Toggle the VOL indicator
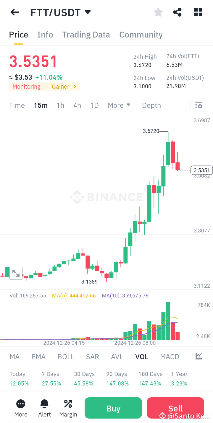Image resolution: width=213 pixels, height=423 pixels. coord(142,357)
